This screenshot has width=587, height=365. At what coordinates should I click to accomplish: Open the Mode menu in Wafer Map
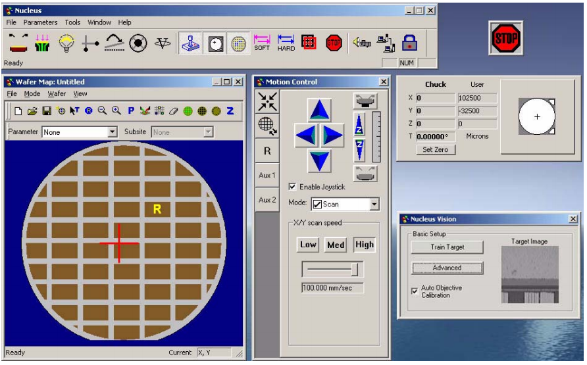tap(32, 93)
